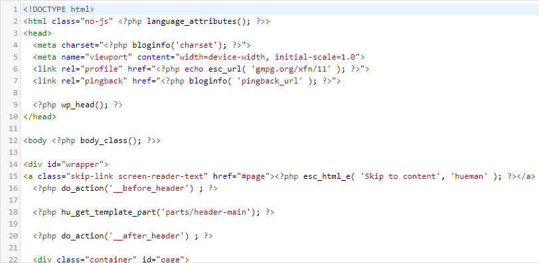Click the wp_head() call
Viewport: 539px width, 263px height.
pos(82,105)
